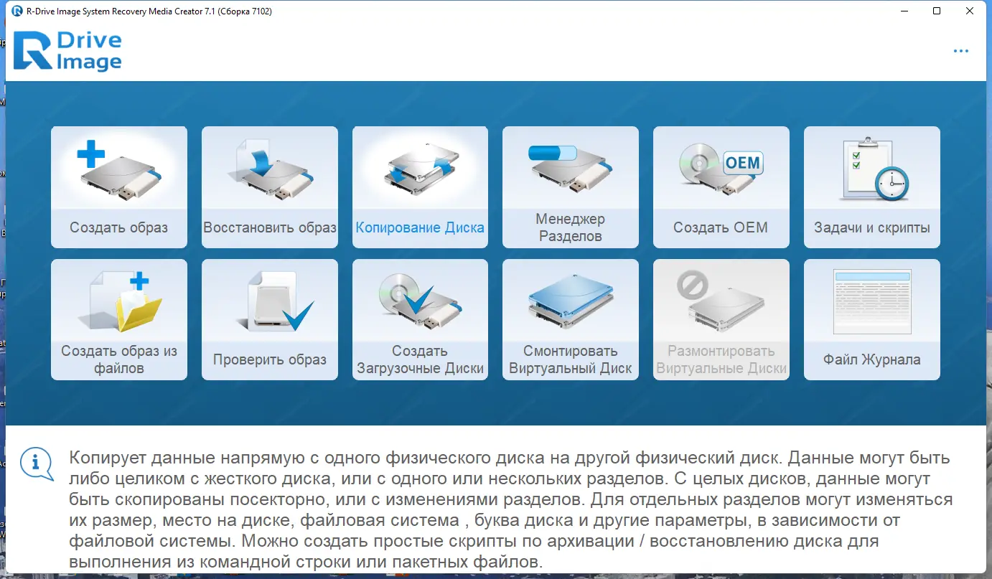The height and width of the screenshot is (579, 992).
Task: Click the Проверить образ tile
Action: coord(270,319)
